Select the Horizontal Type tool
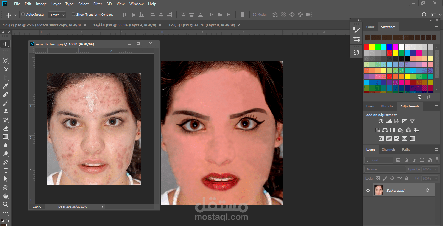This screenshot has width=443, height=226. tap(6, 170)
